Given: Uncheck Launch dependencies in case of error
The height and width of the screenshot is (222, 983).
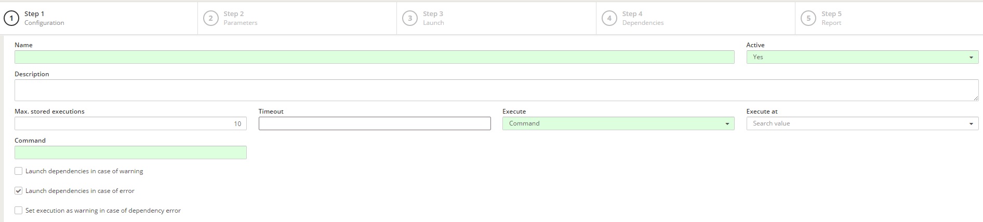Looking at the screenshot, I should (x=19, y=191).
